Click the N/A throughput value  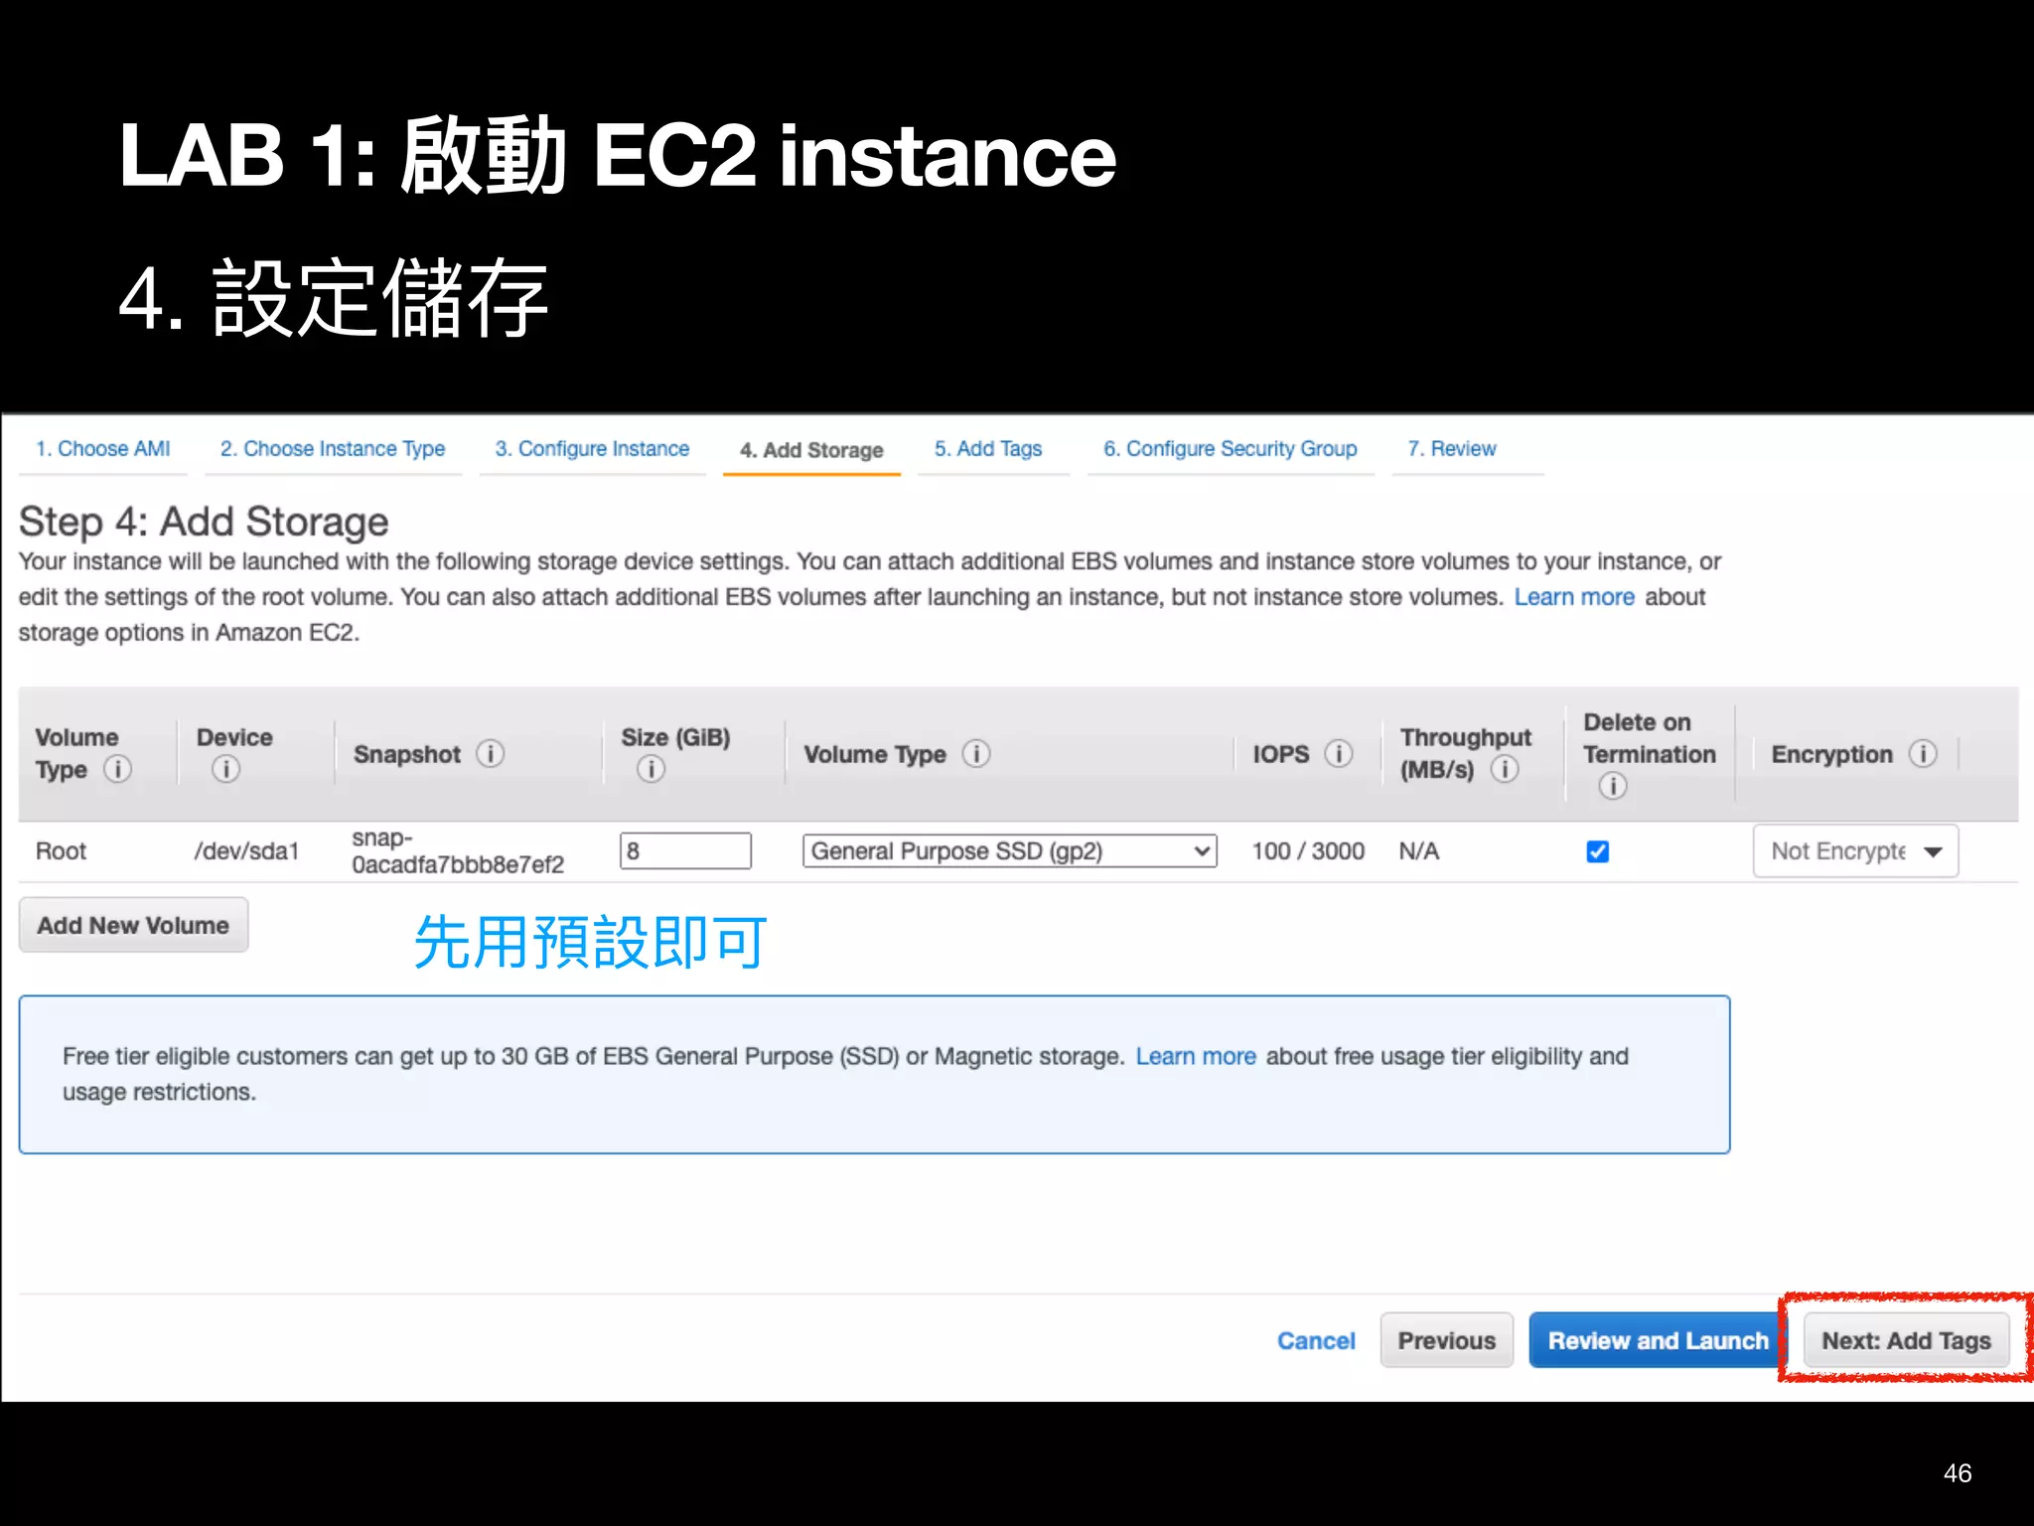(1419, 851)
